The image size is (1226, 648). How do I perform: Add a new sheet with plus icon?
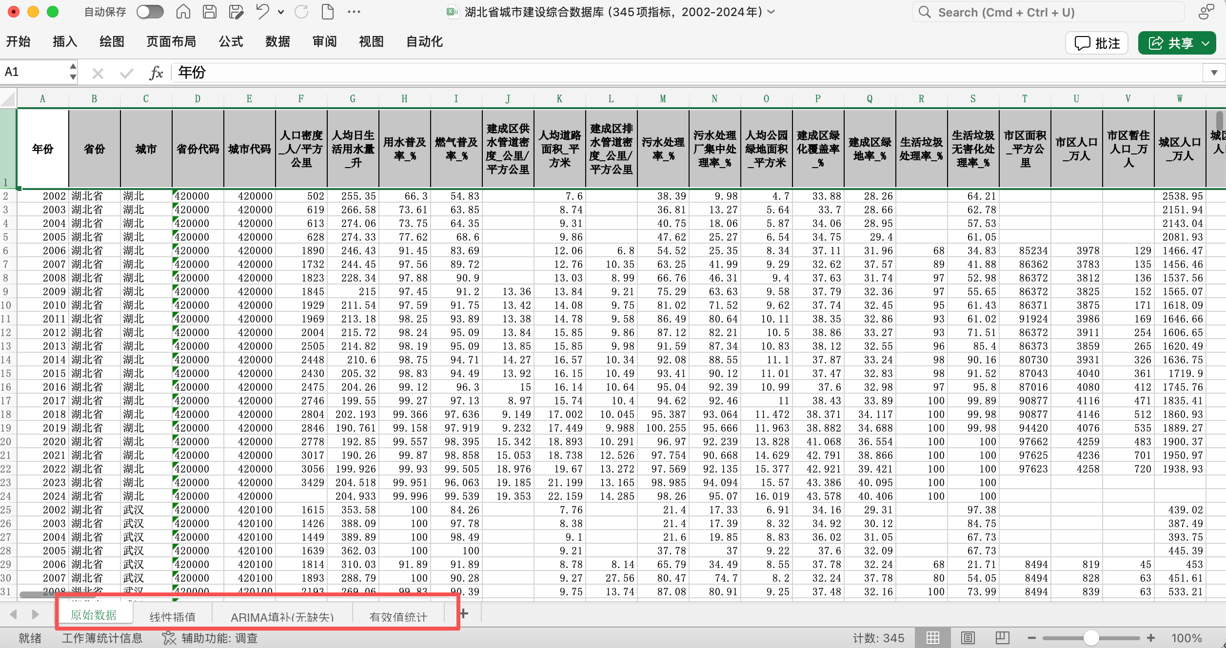coord(464,614)
